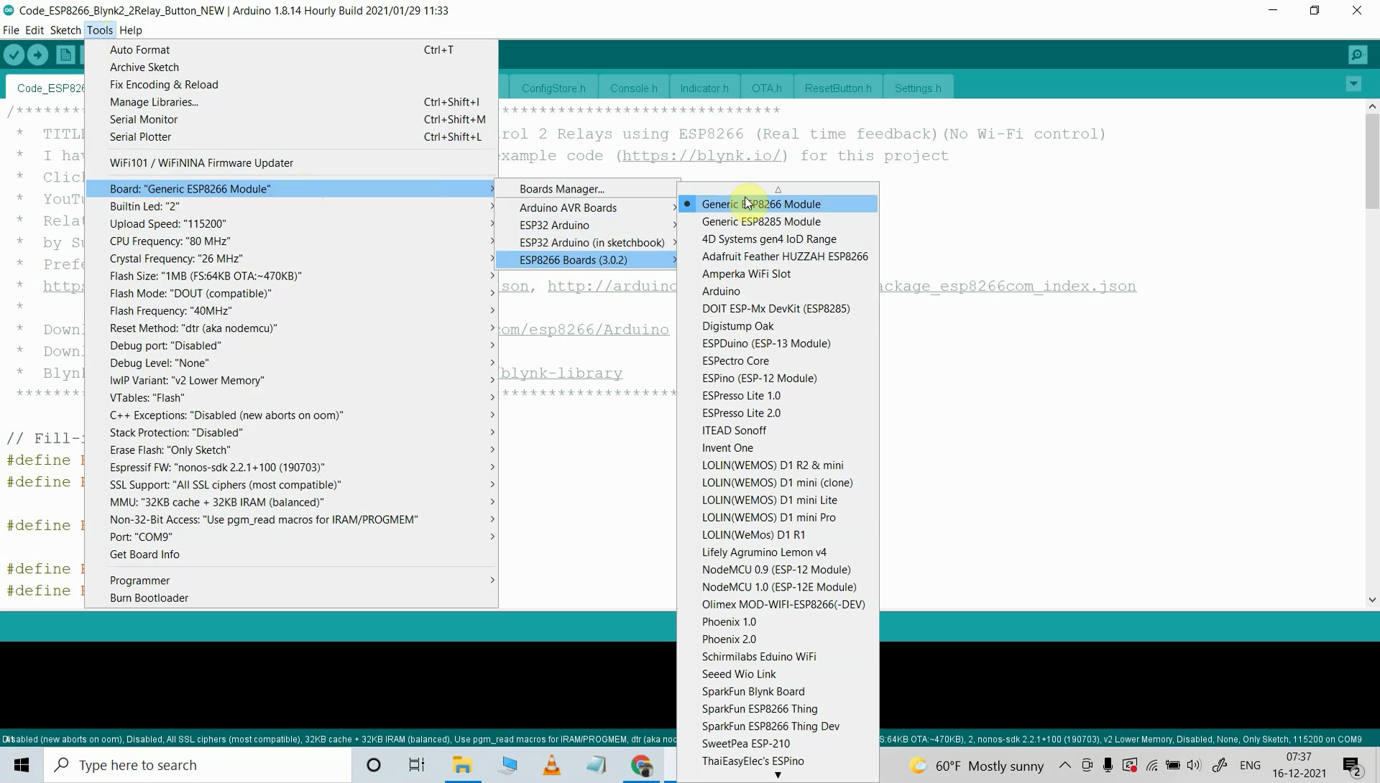Switch to the ResetButton.h tab
This screenshot has width=1380, height=783.
coord(837,88)
